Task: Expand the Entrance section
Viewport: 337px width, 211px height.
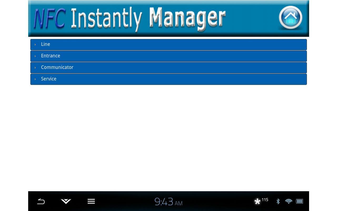Action: pyautogui.click(x=168, y=56)
